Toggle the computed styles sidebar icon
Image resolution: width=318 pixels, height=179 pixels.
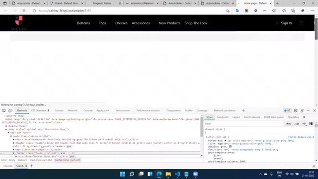click(311, 124)
